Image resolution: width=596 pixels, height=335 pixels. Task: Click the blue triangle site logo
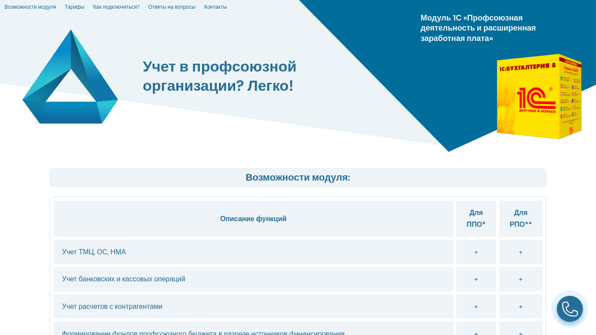(x=70, y=77)
